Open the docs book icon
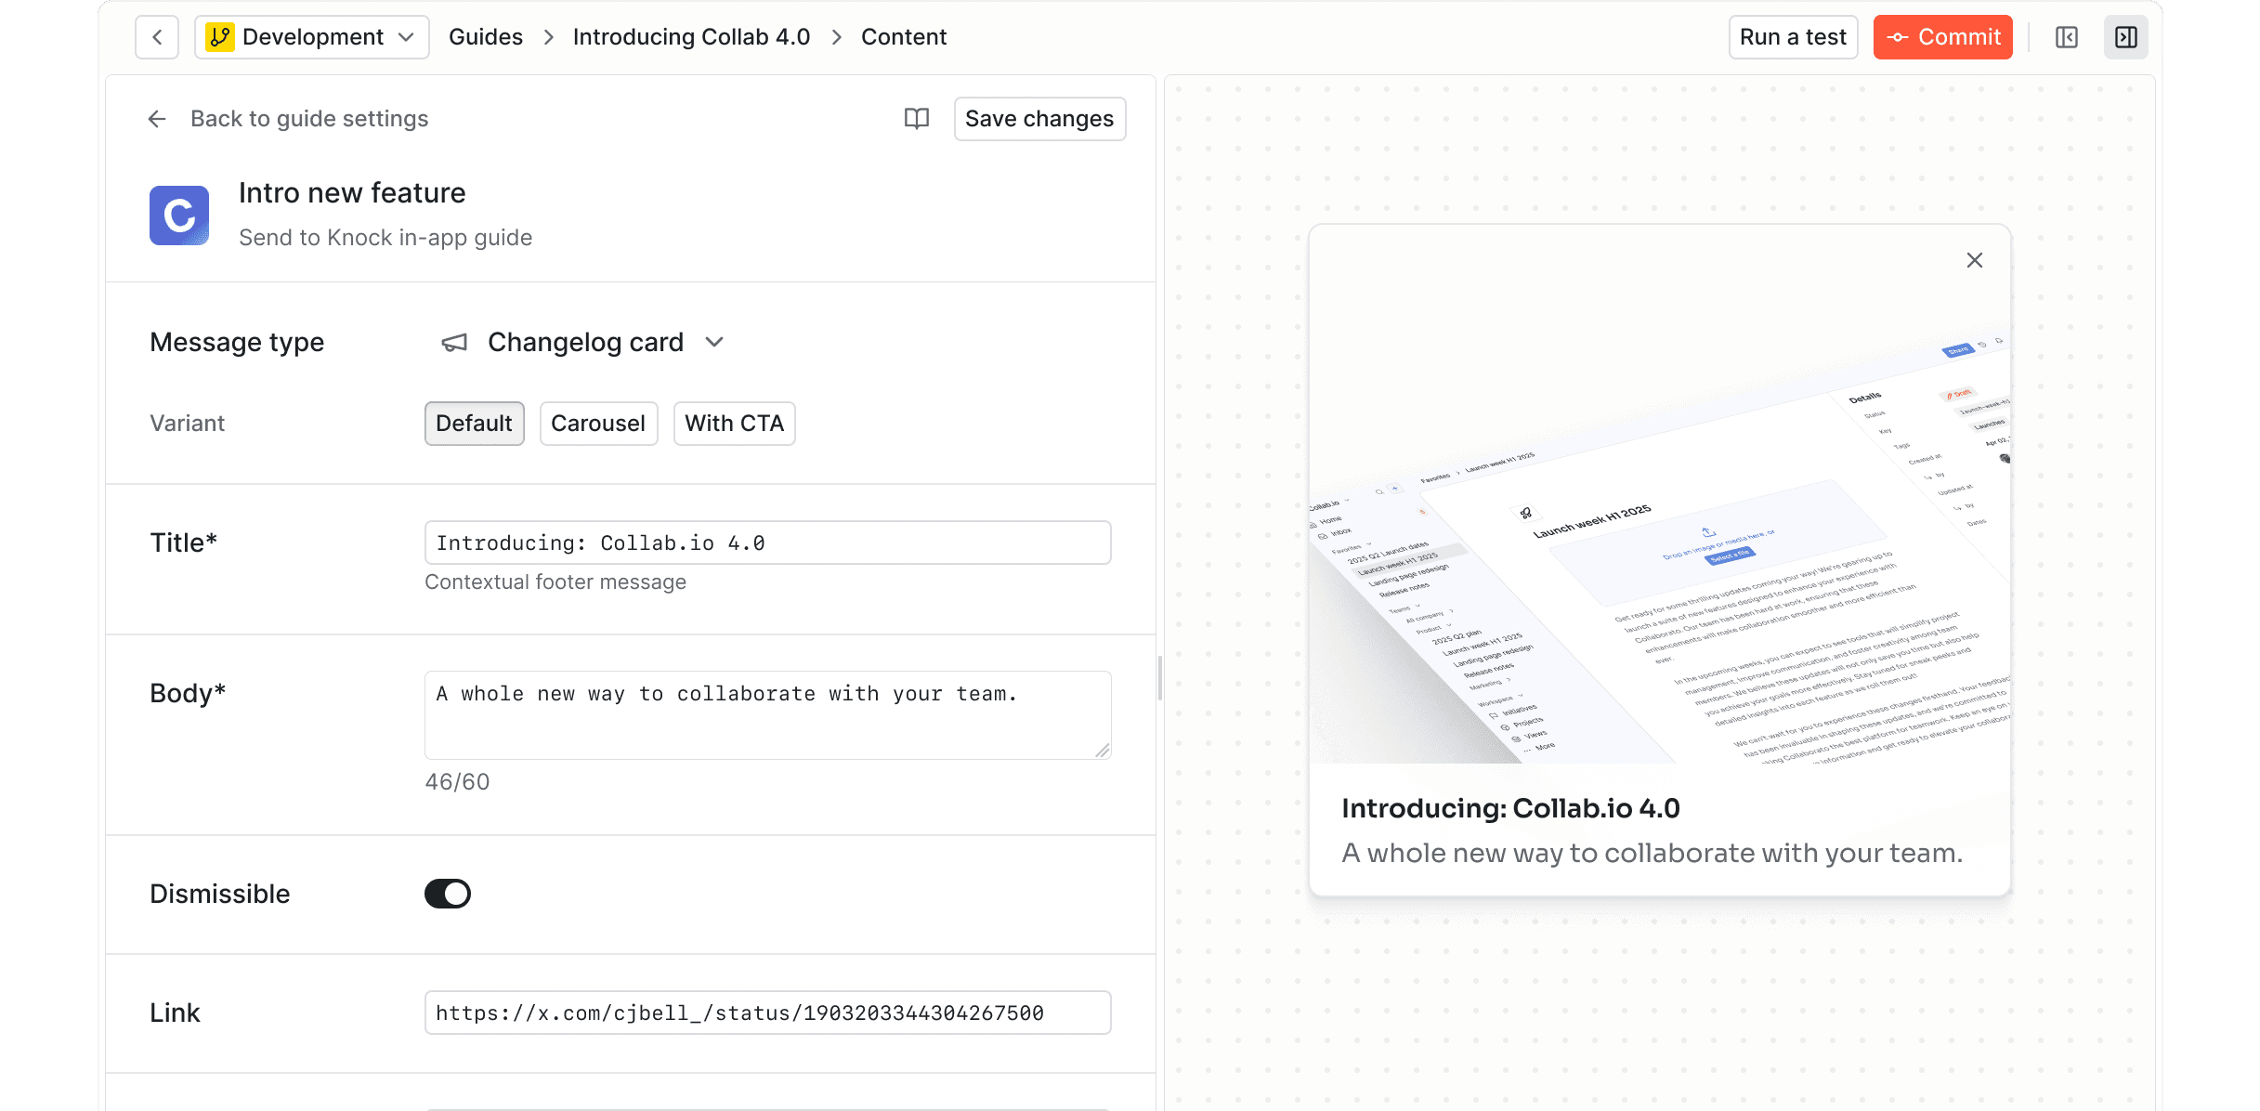The image size is (2260, 1111). [917, 119]
